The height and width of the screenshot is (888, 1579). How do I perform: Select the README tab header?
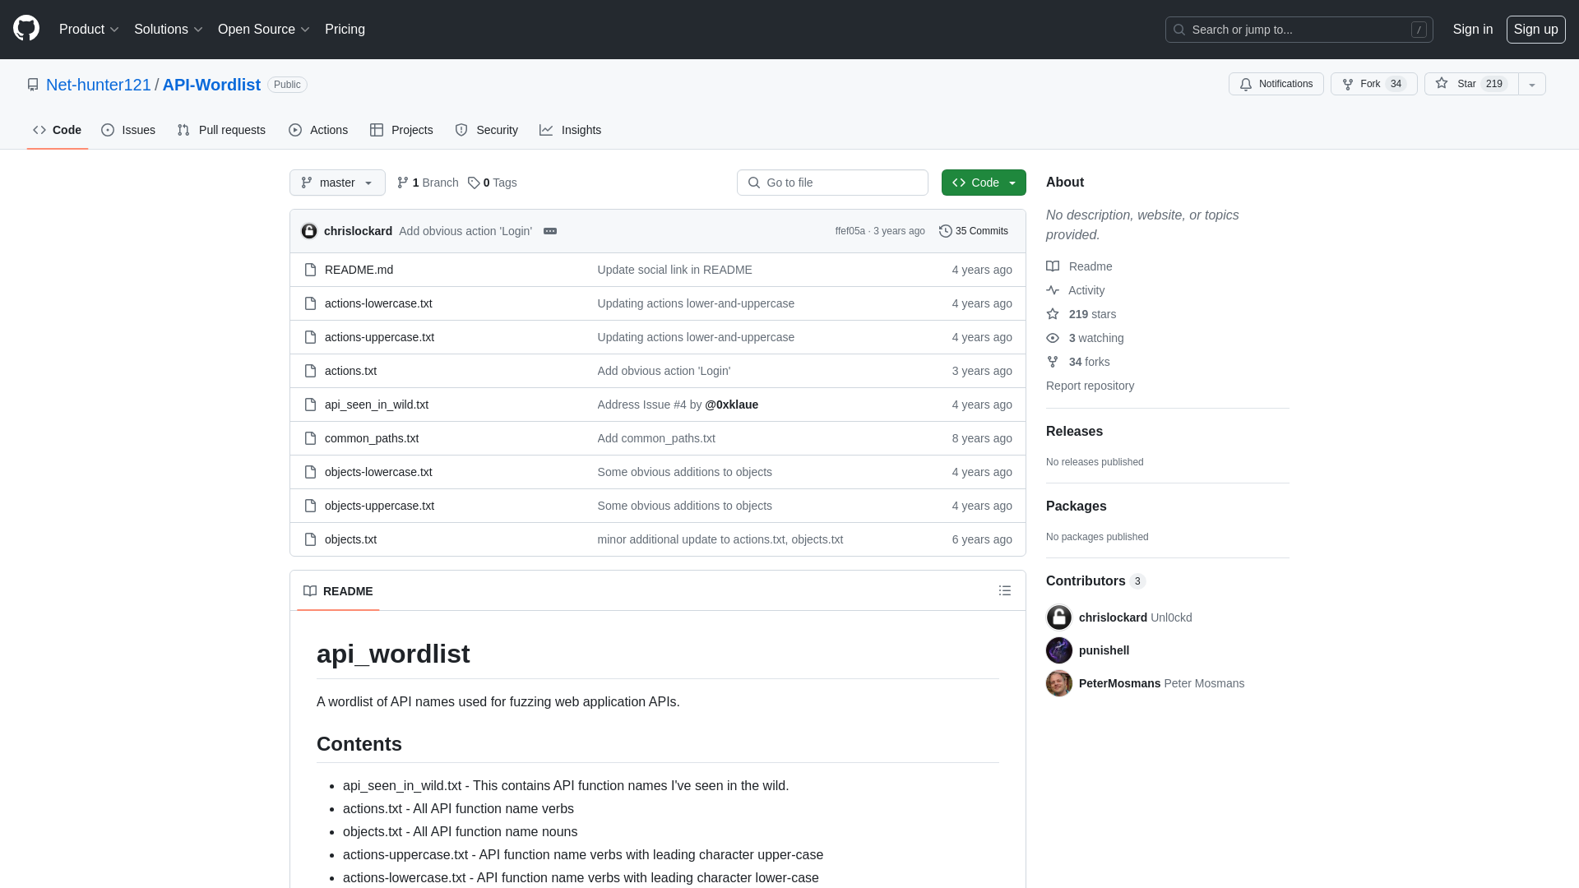(x=338, y=591)
